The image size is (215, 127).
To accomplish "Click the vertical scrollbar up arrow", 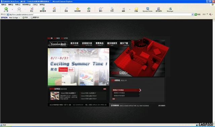I will [214, 20].
